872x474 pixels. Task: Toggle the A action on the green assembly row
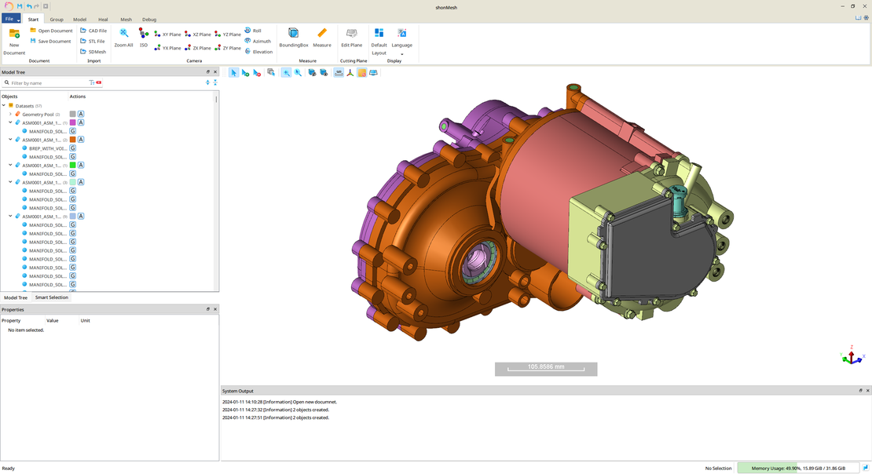coord(81,165)
